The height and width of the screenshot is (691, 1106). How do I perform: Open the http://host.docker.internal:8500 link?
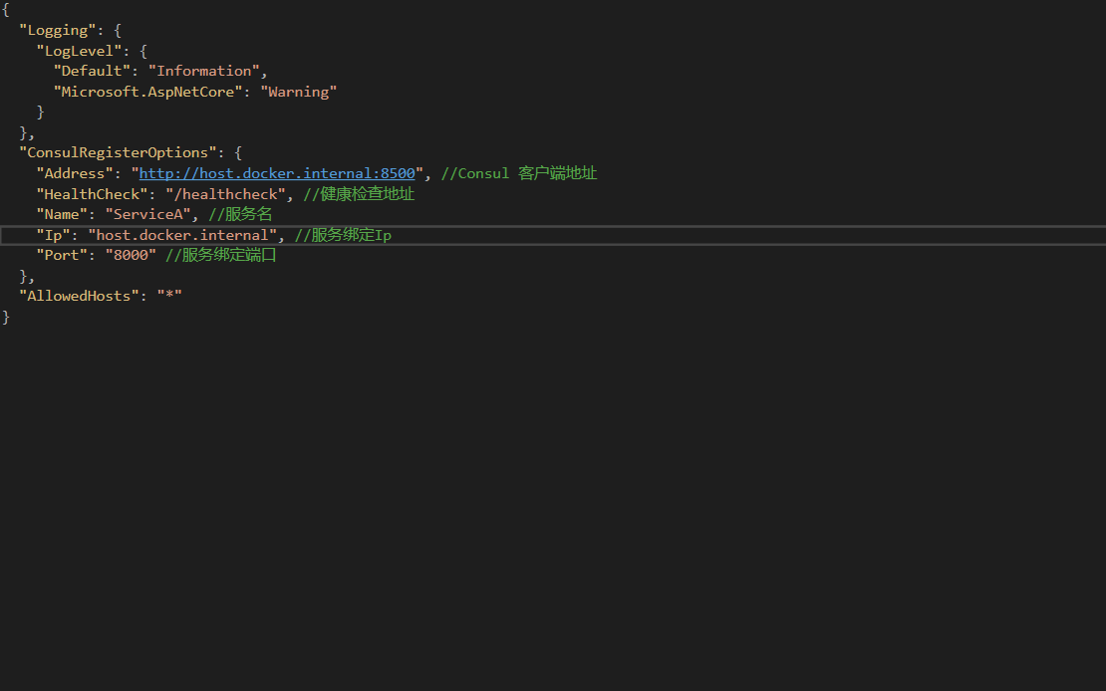277,172
